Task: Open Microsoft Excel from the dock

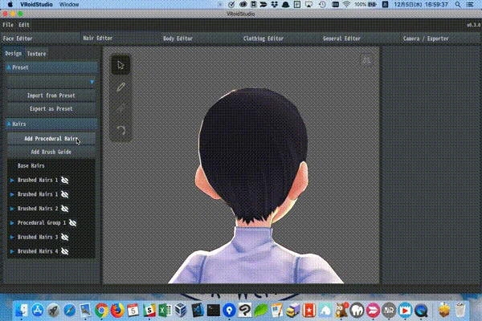Action: click(165, 311)
